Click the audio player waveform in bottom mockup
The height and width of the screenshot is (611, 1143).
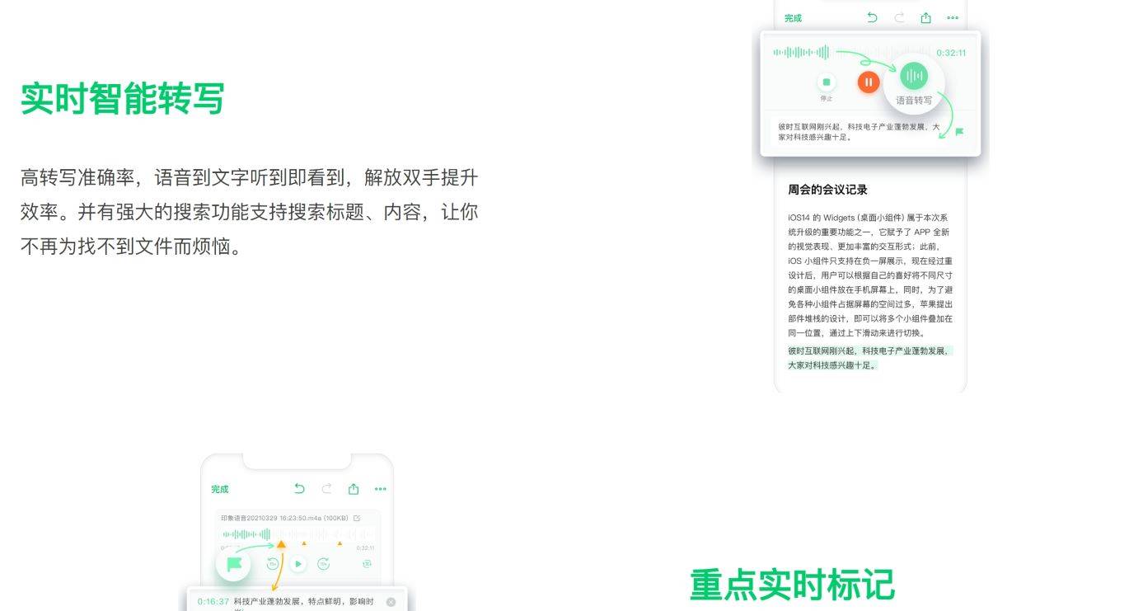(x=298, y=534)
